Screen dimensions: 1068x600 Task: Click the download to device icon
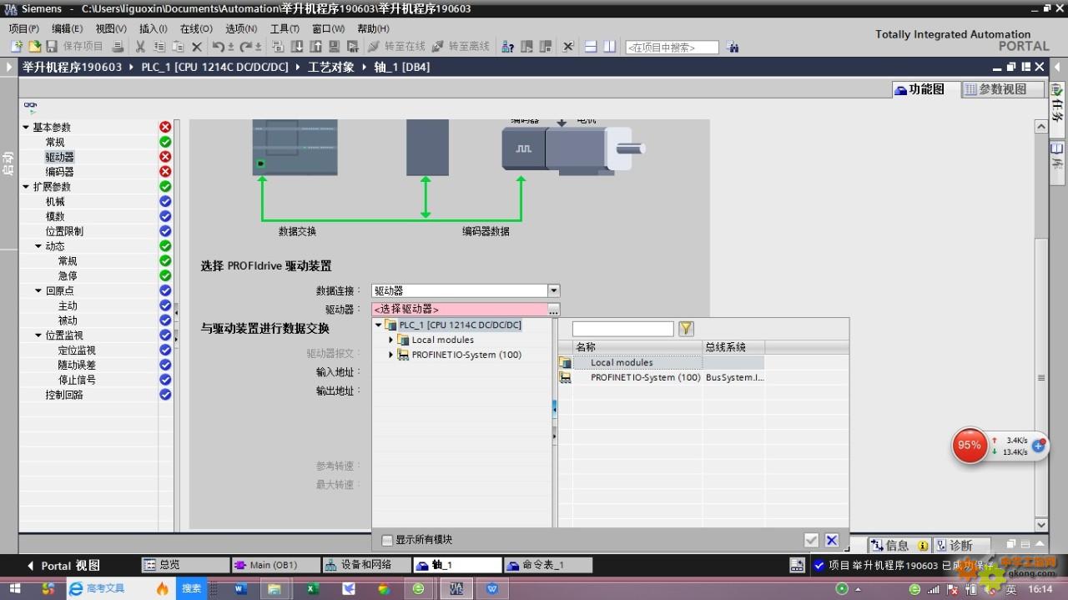(297, 47)
